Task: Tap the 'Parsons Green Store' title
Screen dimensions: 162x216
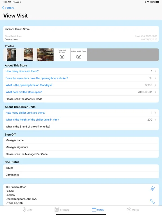Action: (17, 29)
